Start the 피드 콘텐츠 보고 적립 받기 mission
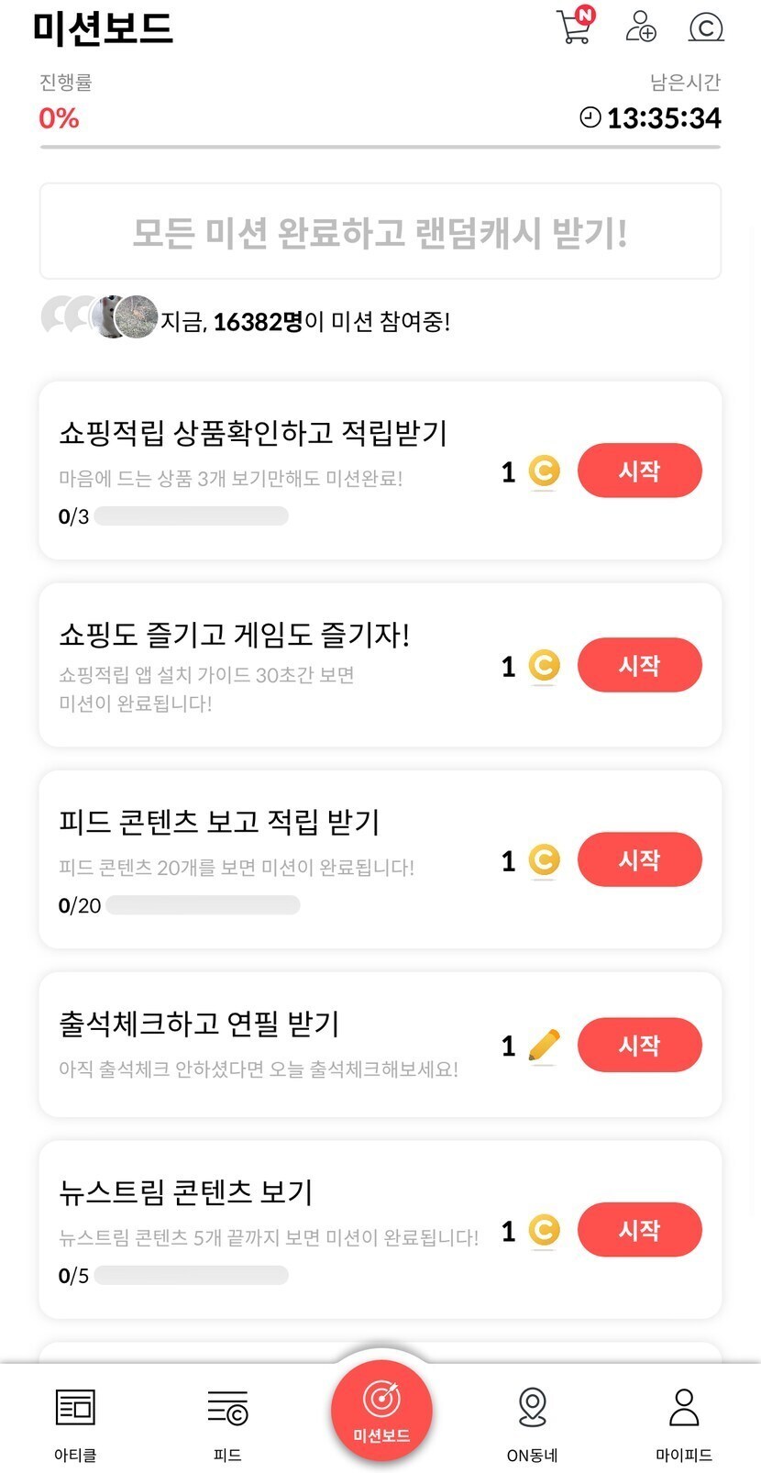Screen dimensions: 761x1473 639,859
